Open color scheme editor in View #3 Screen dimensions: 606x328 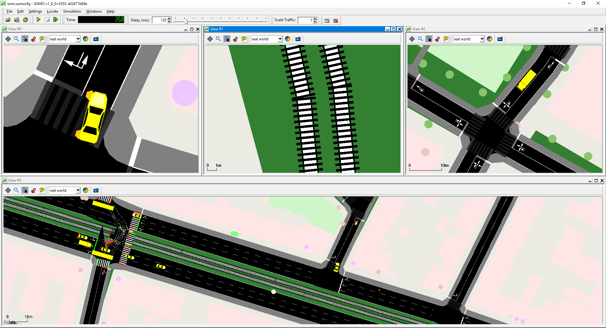point(86,190)
